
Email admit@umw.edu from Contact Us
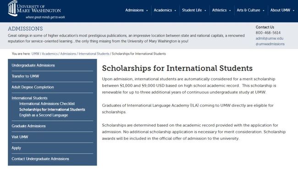tap(269, 38)
